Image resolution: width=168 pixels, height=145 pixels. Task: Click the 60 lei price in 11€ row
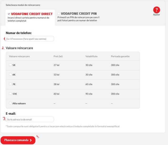pyautogui.click(x=57, y=94)
